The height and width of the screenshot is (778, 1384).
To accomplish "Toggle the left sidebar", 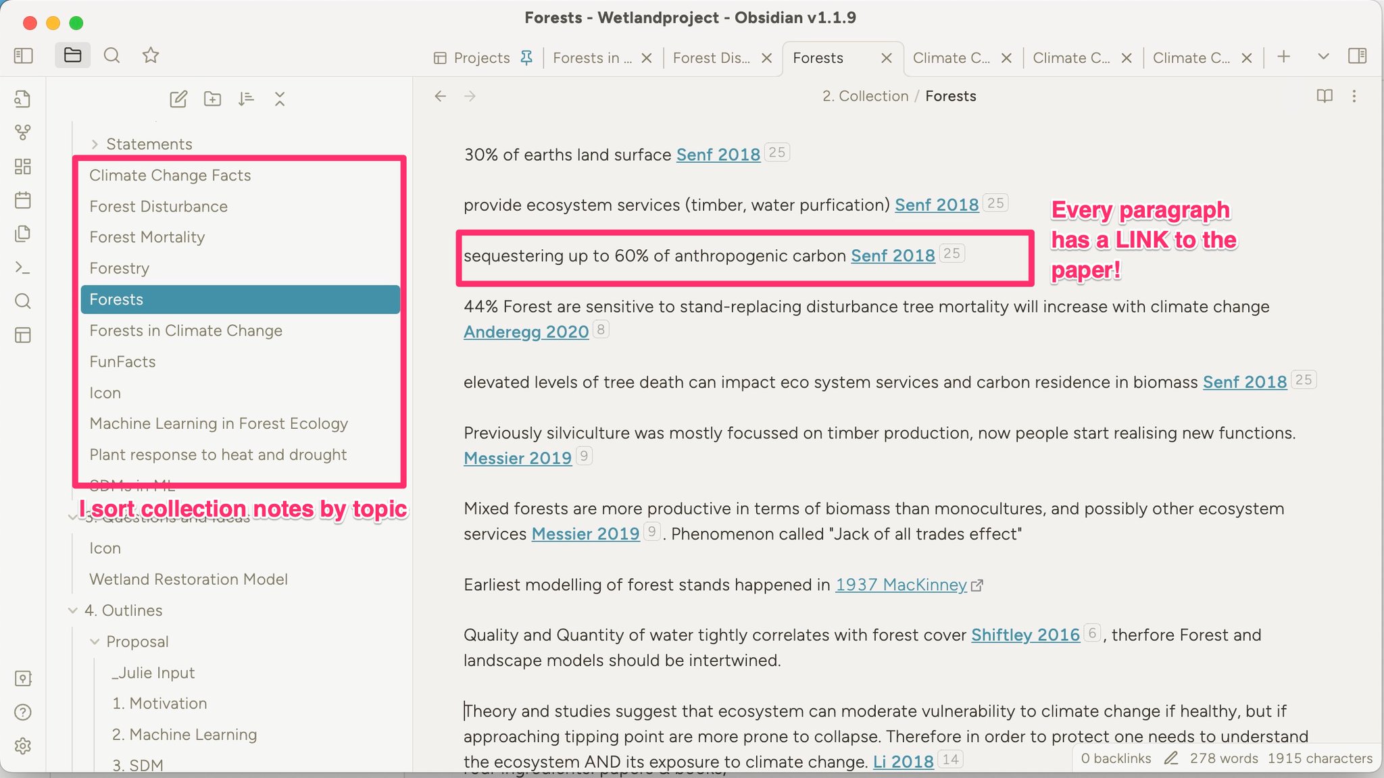I will point(23,55).
